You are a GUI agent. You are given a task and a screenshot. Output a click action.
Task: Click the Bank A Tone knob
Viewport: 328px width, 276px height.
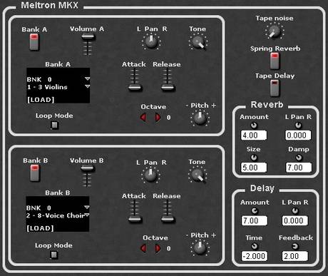[x=198, y=43]
